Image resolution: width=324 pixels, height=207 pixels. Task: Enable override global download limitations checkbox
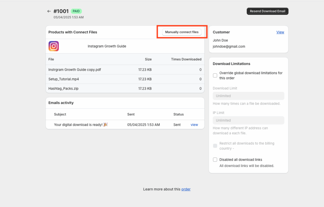click(x=215, y=75)
